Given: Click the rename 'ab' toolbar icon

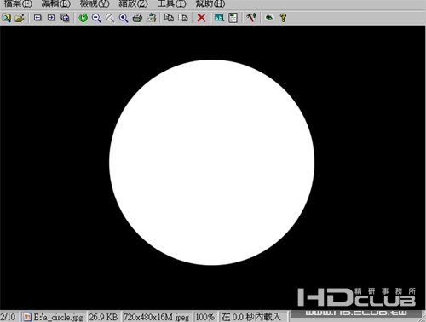Looking at the screenshot, I should tap(219, 18).
